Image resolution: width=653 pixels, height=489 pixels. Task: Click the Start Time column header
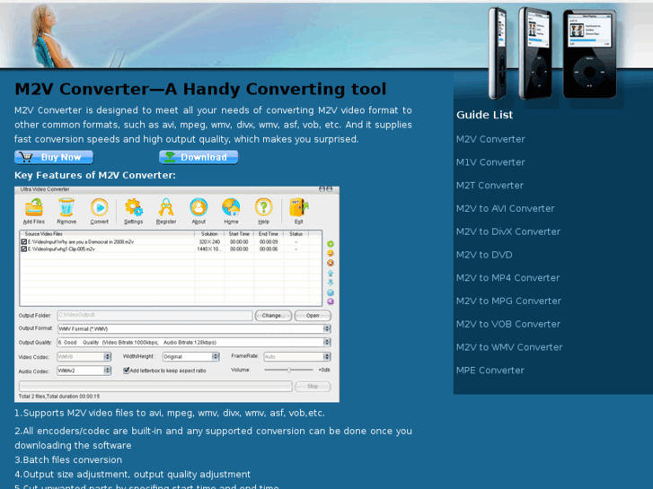[x=239, y=234]
